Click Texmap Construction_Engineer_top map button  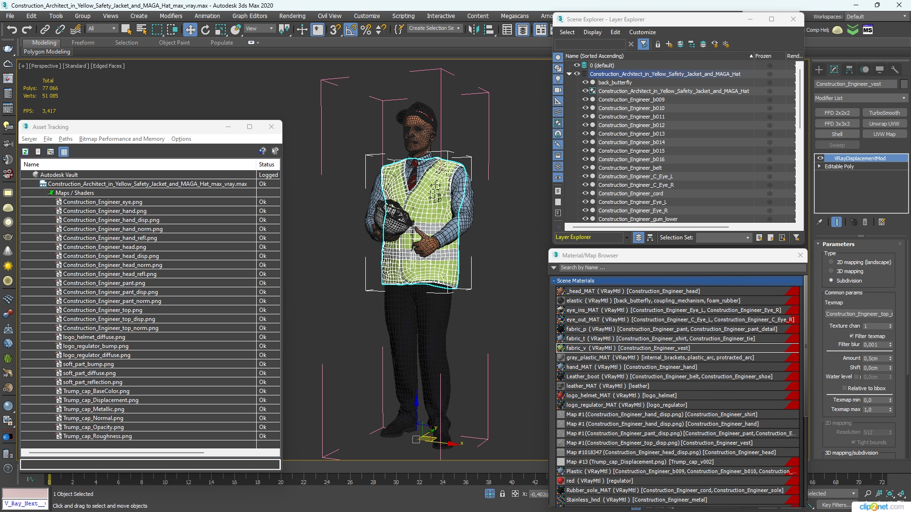[x=859, y=314]
